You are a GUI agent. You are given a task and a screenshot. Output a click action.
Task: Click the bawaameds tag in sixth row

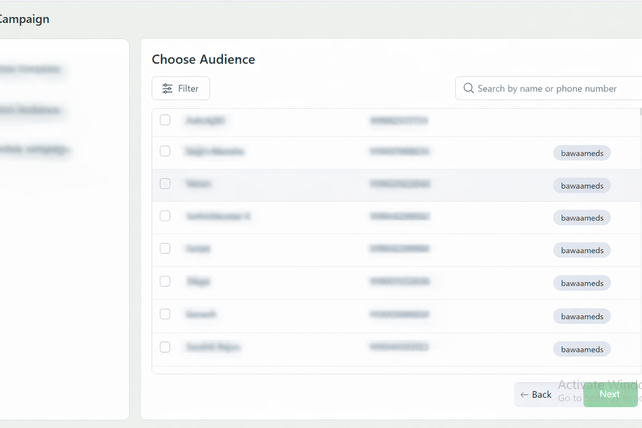pyautogui.click(x=582, y=283)
